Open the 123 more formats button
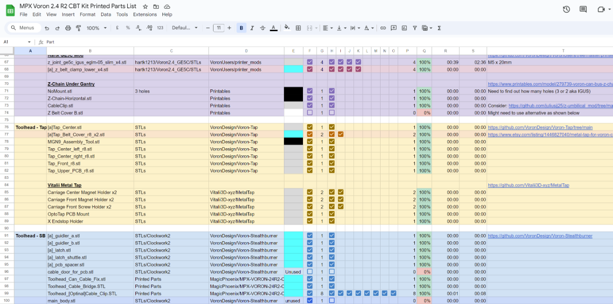Screen dimensions: 613x304 pyautogui.click(x=160, y=28)
